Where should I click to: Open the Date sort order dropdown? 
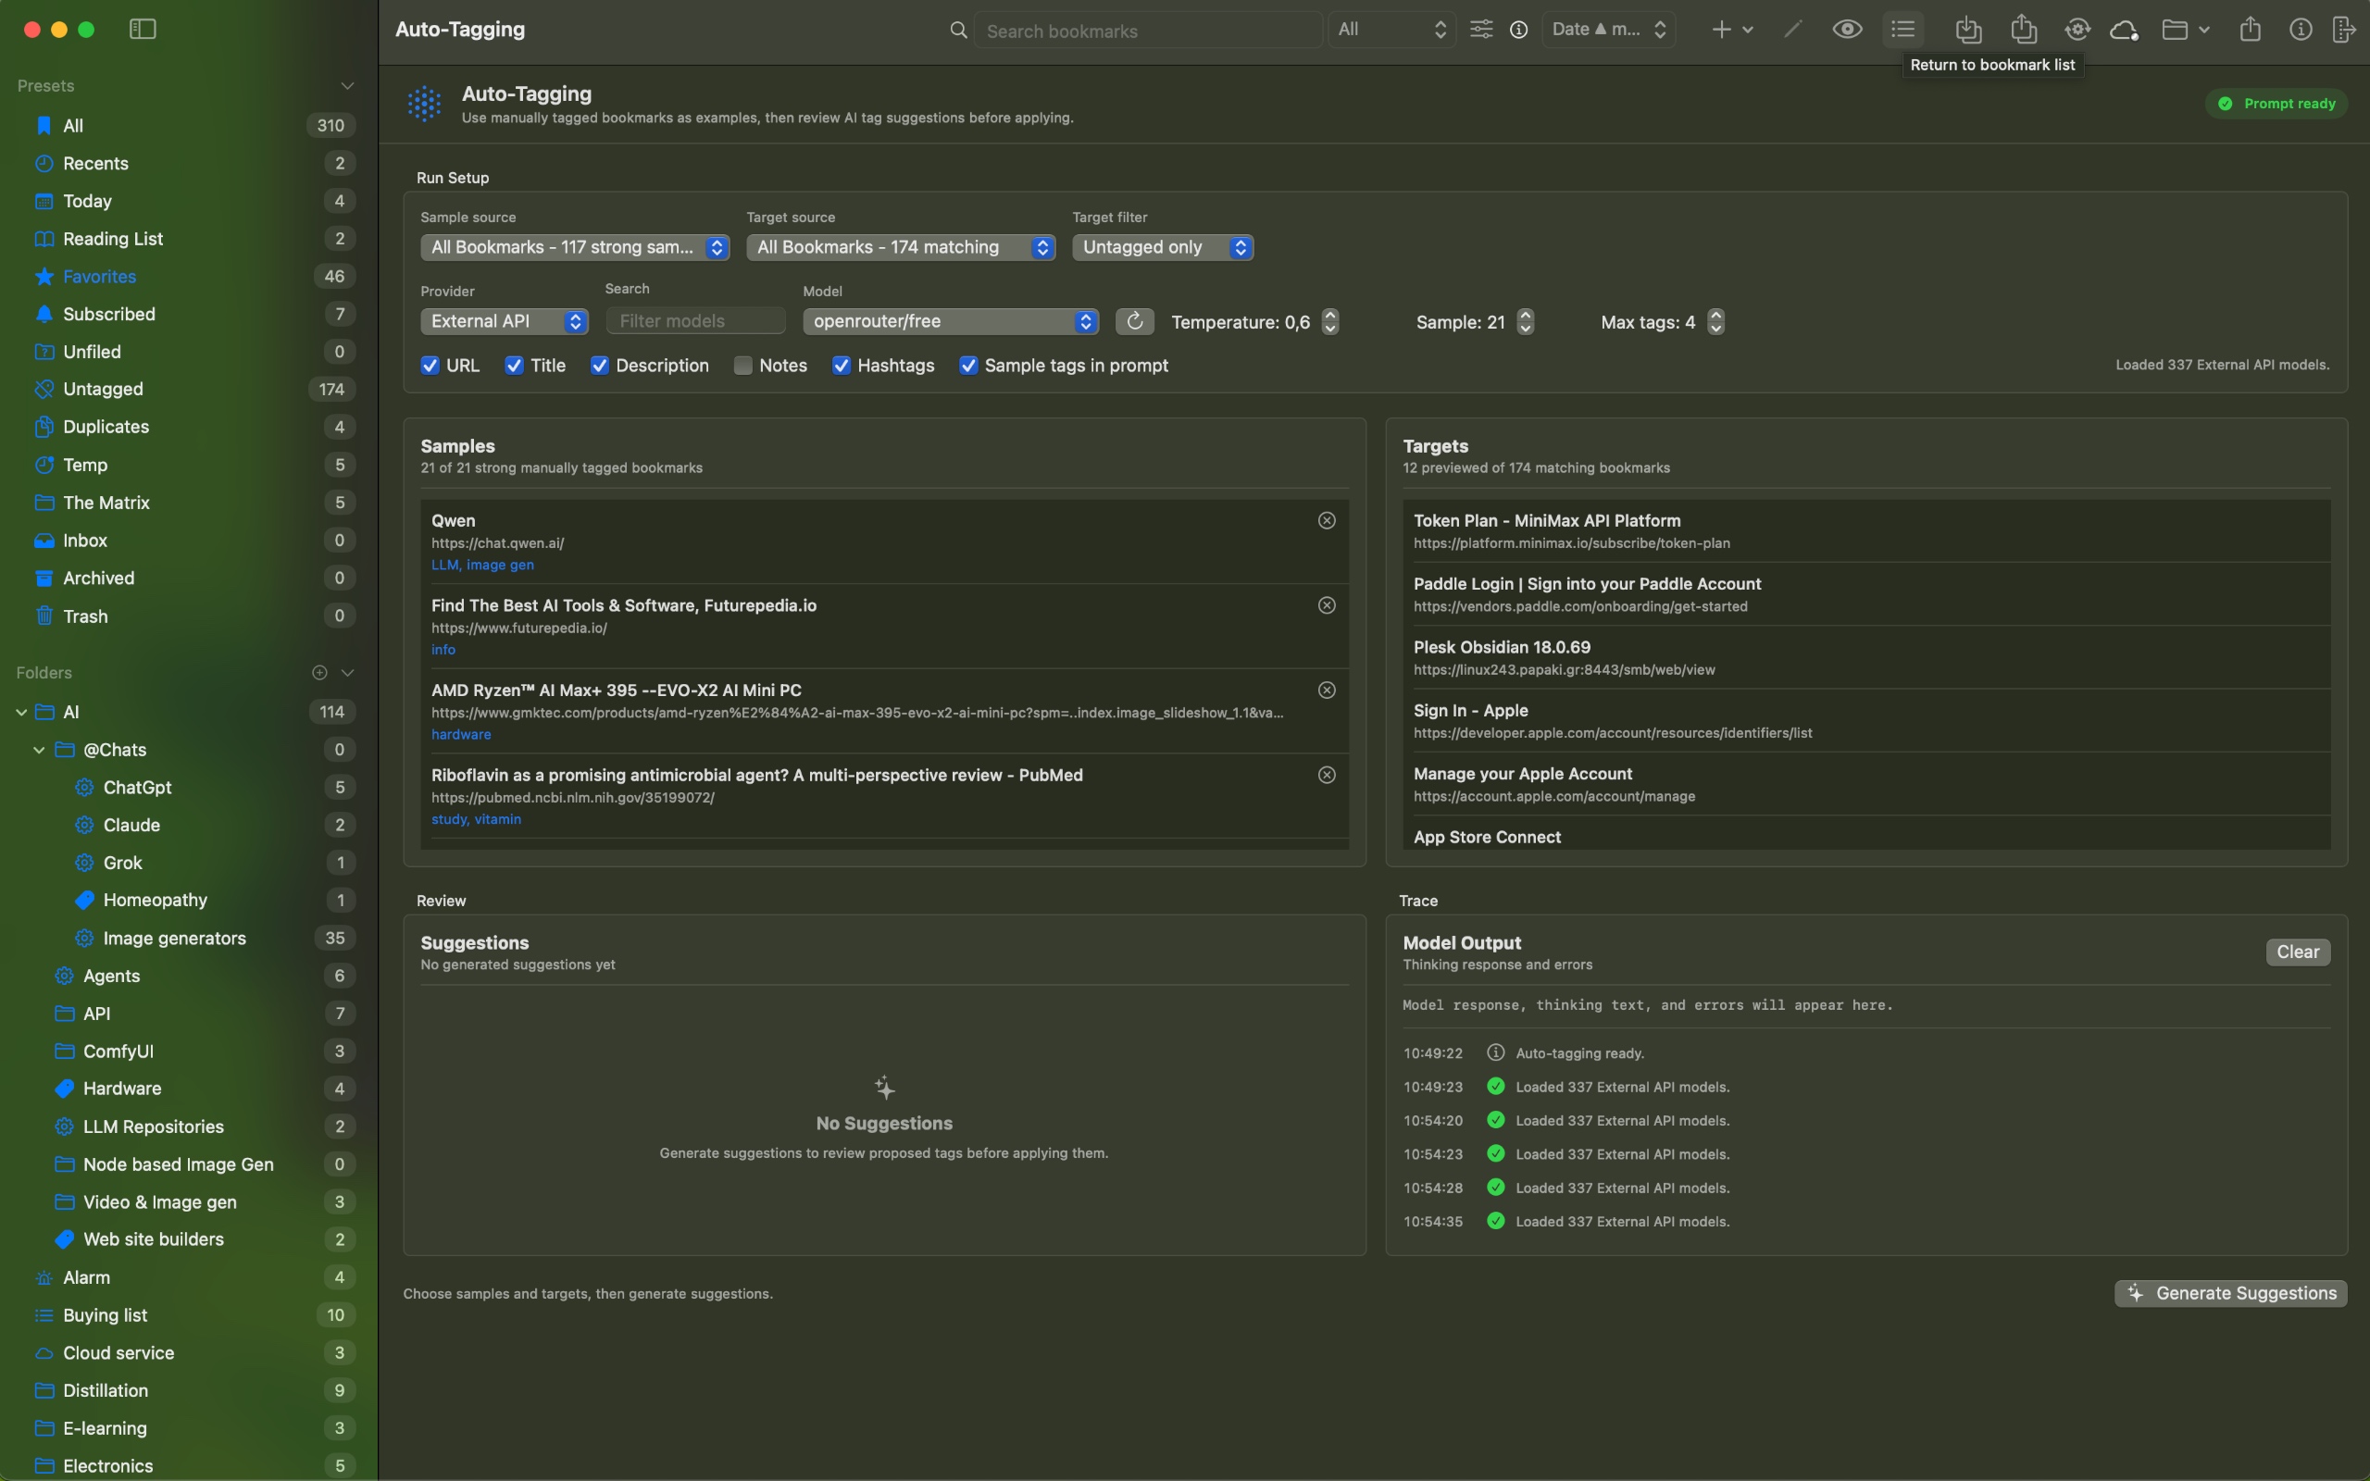(x=1608, y=30)
